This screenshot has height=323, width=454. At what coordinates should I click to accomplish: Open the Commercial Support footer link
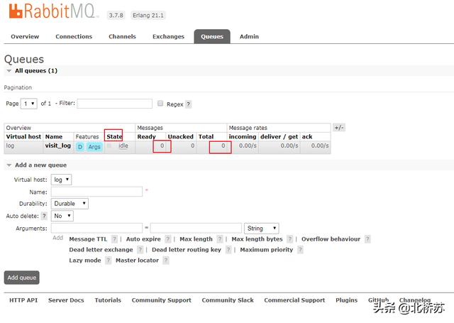(294, 300)
